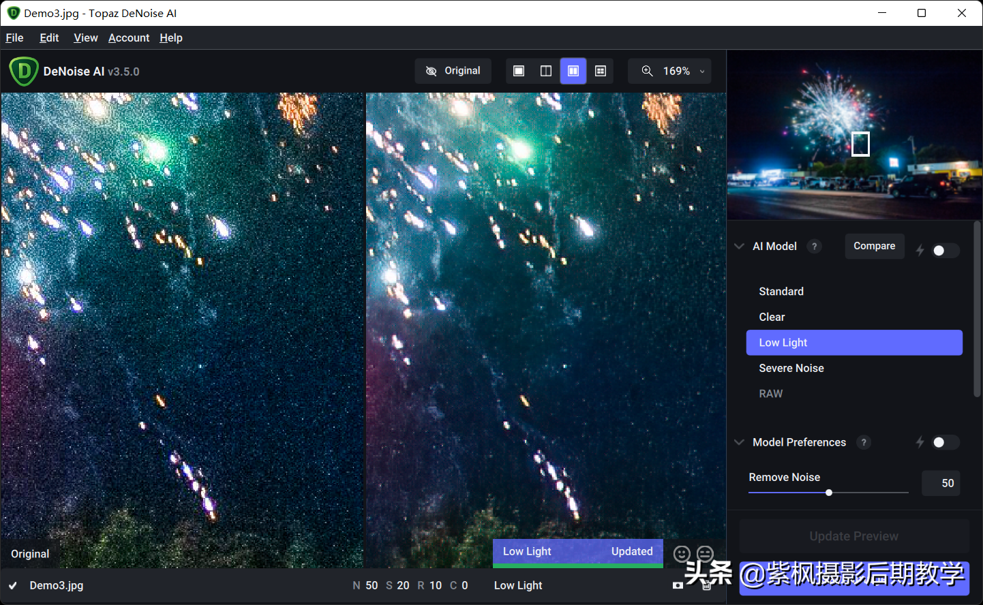The height and width of the screenshot is (605, 983).
Task: Open AI Model help question mark
Action: (814, 247)
